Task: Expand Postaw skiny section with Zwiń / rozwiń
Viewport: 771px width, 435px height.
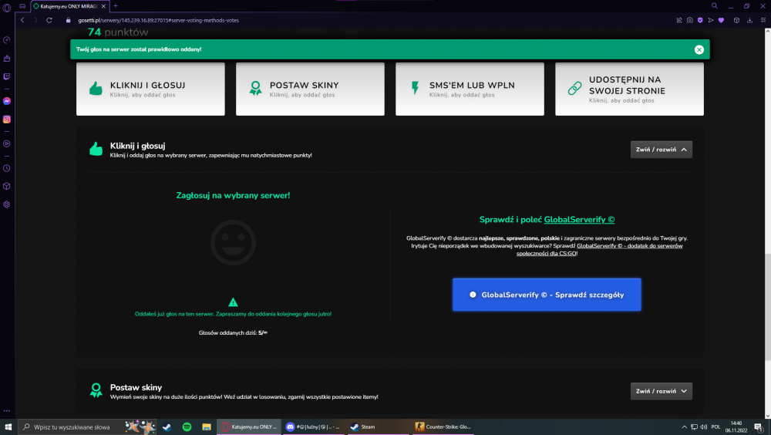Action: pos(662,391)
